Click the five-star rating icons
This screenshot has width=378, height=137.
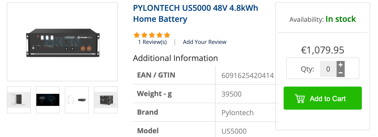point(152,35)
